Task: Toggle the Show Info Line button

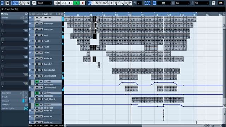Action: (17, 3)
